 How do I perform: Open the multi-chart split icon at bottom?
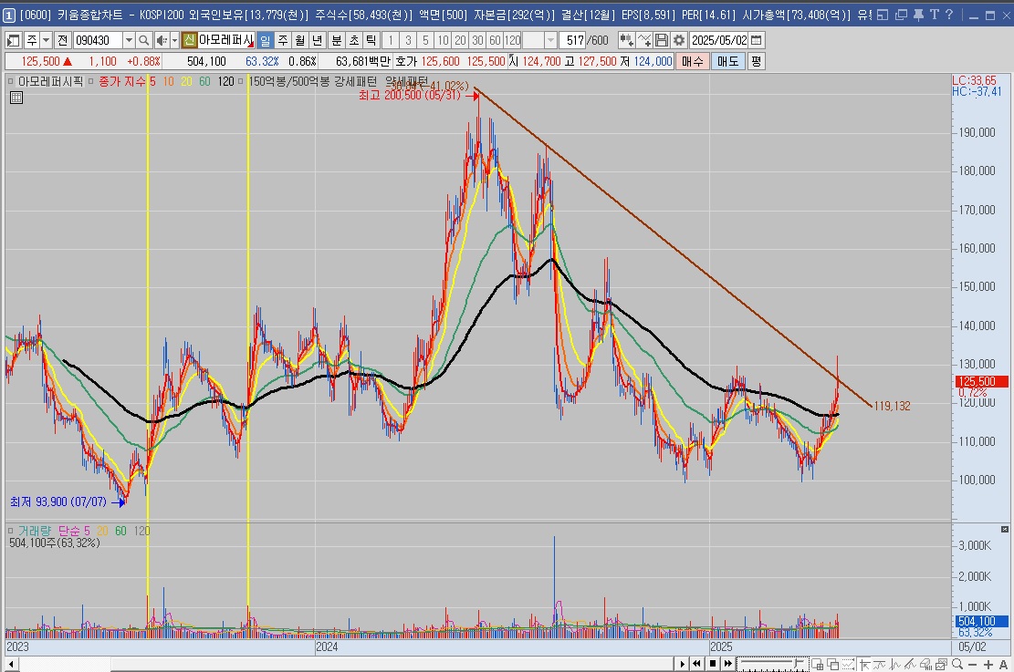pyautogui.click(x=818, y=664)
